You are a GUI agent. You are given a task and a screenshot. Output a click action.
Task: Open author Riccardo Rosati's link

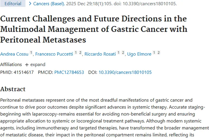click(100, 54)
